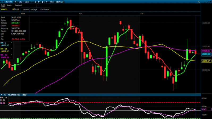Close the RSI indicator panel
212x119 pixels.
pos(2,94)
